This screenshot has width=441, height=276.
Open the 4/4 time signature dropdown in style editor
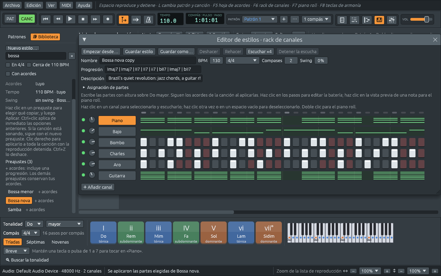click(242, 60)
